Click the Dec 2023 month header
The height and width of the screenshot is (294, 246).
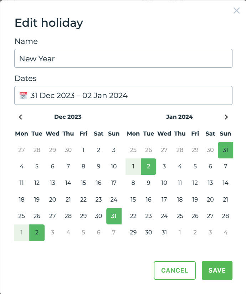68,117
